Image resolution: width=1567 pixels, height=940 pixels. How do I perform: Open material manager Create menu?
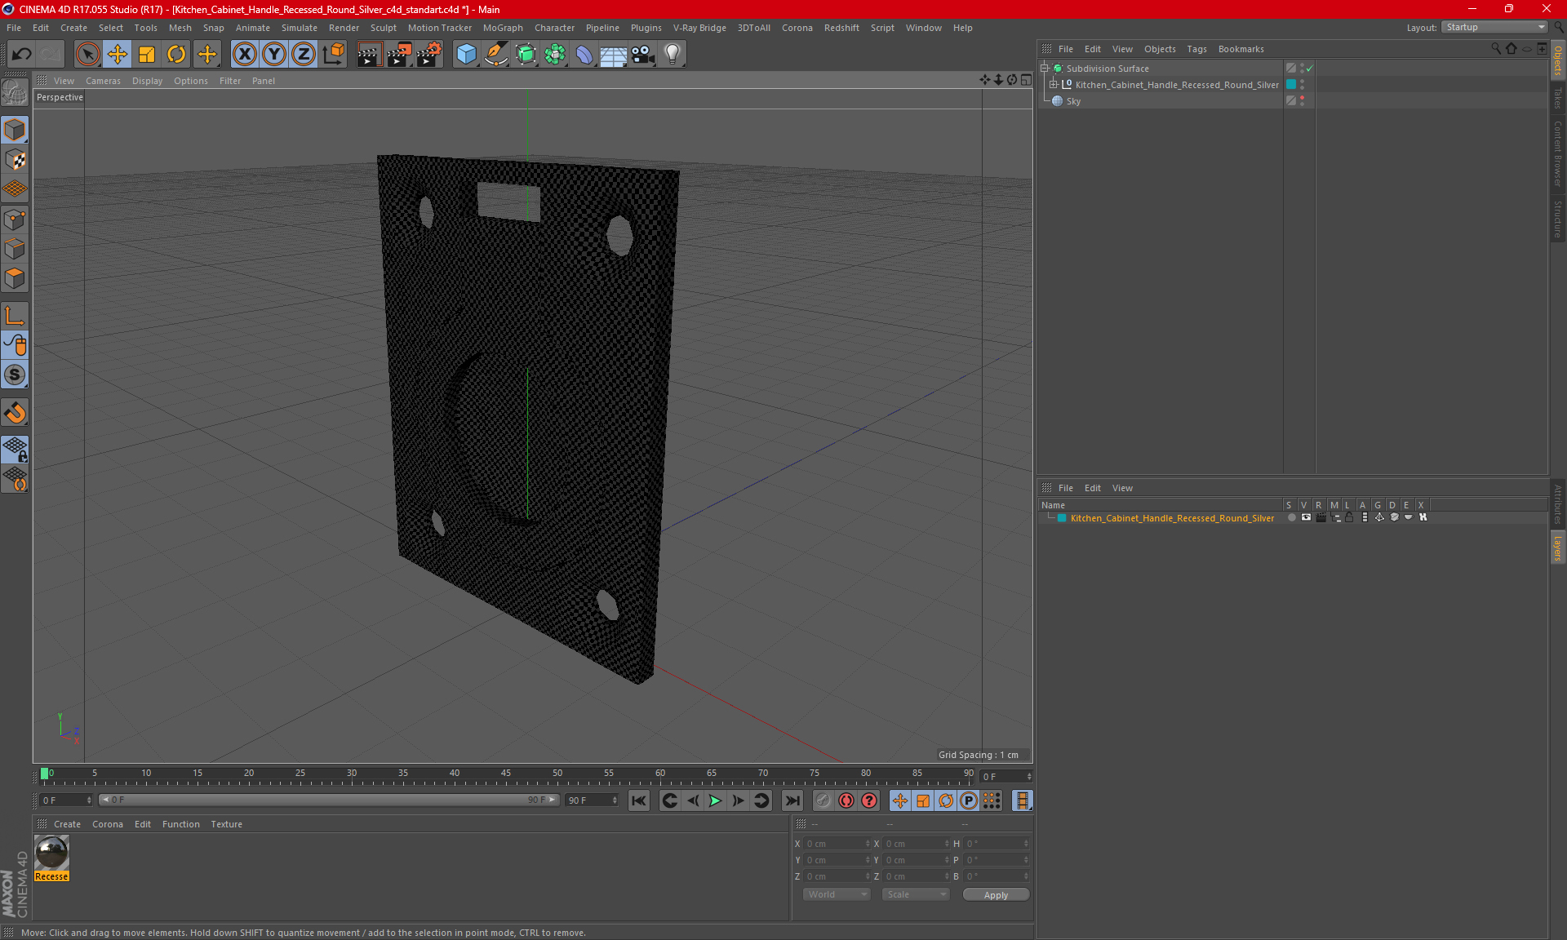pyautogui.click(x=67, y=824)
